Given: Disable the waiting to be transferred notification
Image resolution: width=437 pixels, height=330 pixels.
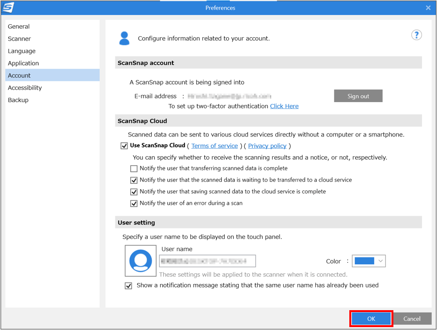Looking at the screenshot, I should point(134,180).
